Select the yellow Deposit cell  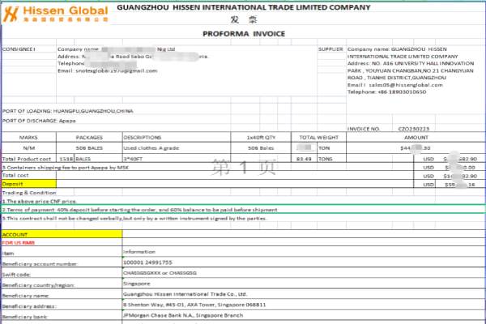point(29,184)
